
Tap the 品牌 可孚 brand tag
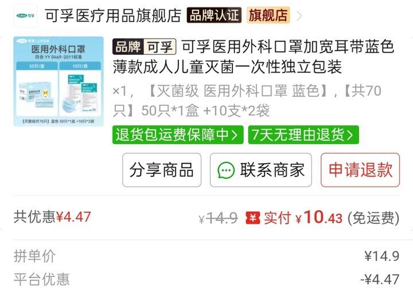pos(145,47)
